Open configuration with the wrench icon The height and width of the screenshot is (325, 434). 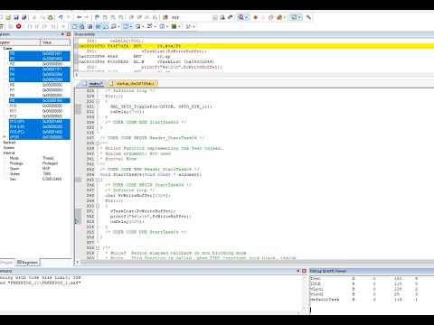tap(308, 17)
